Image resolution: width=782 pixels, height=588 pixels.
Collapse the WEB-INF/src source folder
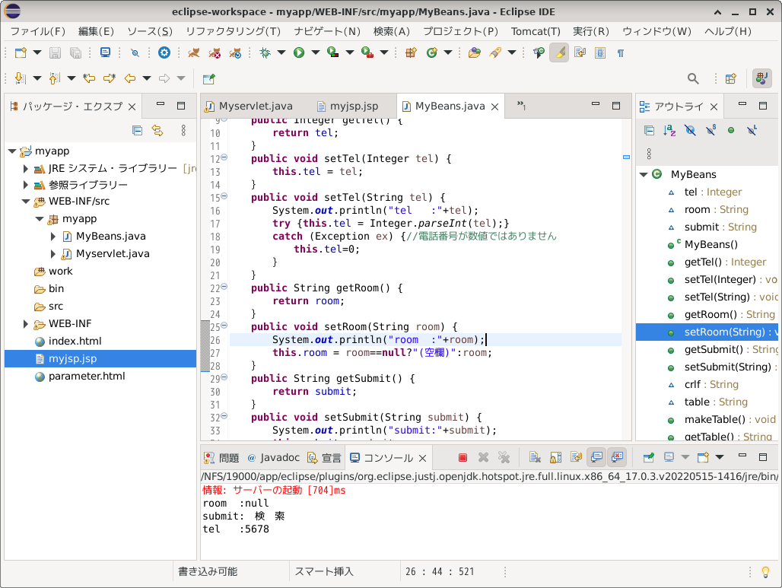point(26,202)
